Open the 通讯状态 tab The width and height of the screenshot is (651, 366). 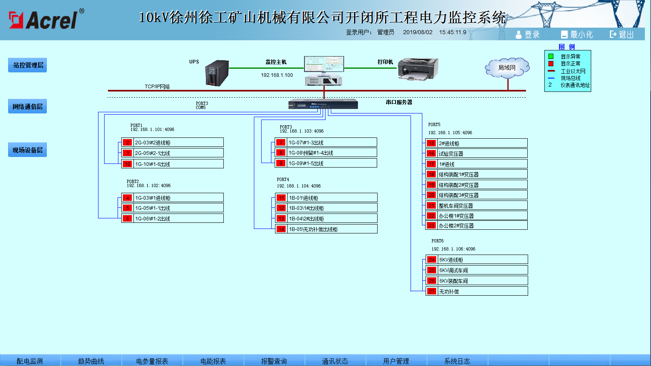tap(335, 361)
